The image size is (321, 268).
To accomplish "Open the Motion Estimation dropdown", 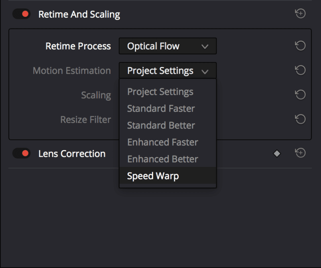I will (x=167, y=71).
